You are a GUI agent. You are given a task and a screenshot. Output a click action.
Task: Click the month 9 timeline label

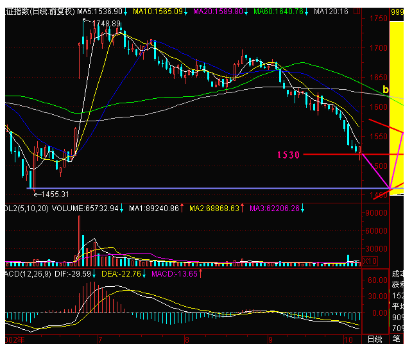pyautogui.click(x=270, y=340)
